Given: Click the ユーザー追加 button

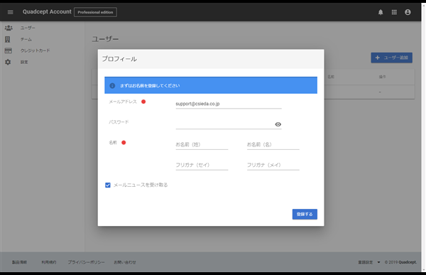Looking at the screenshot, I should (x=391, y=58).
